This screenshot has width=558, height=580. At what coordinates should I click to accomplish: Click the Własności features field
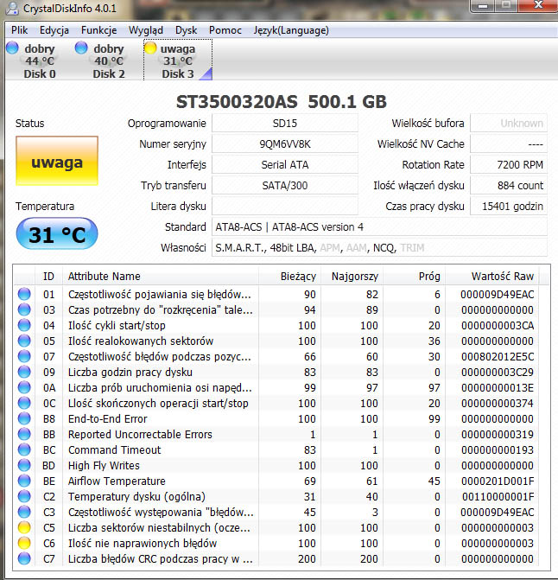click(x=379, y=247)
